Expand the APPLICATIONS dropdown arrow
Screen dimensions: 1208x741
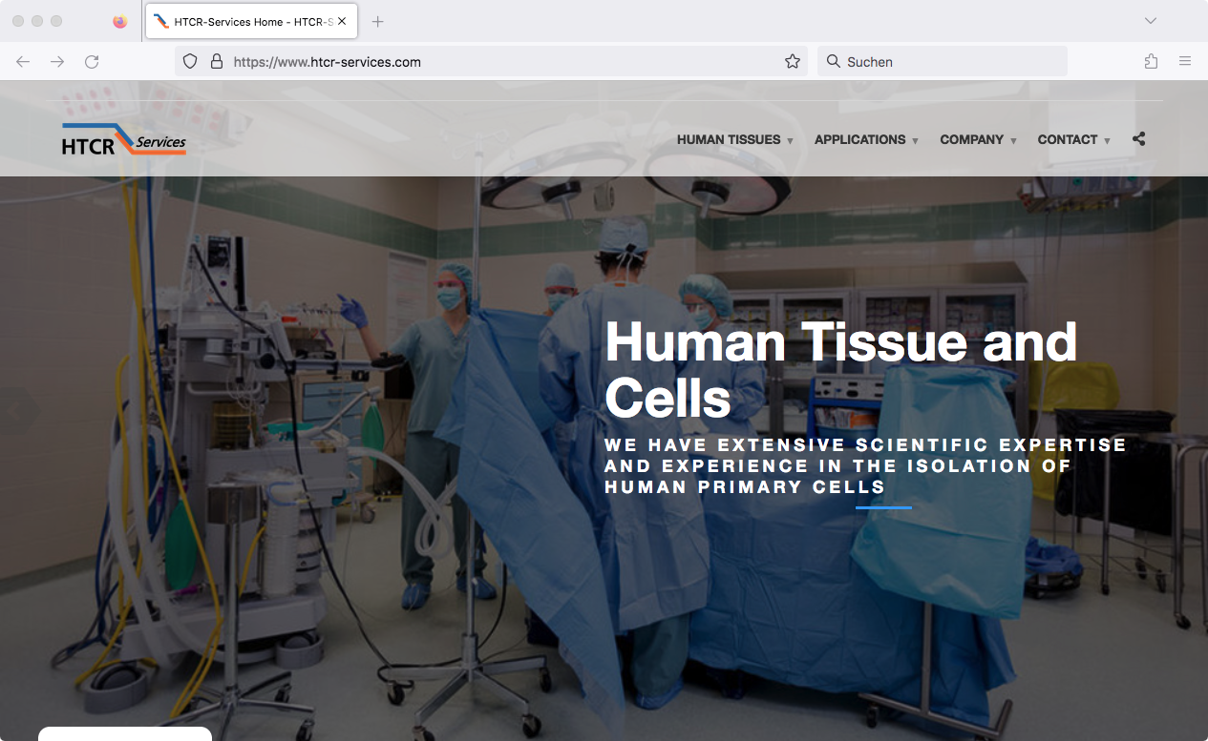point(915,141)
